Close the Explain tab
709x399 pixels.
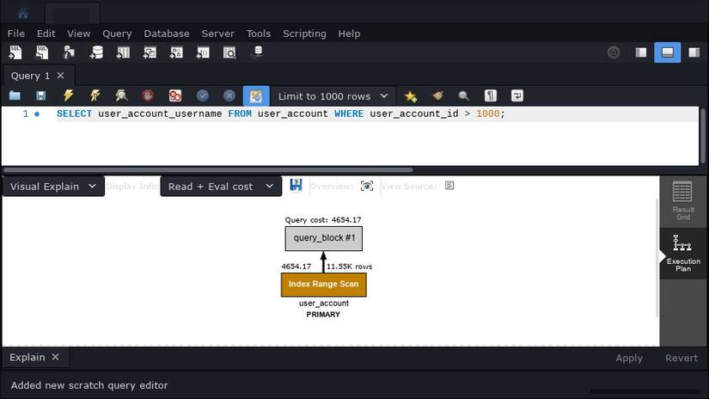(55, 357)
